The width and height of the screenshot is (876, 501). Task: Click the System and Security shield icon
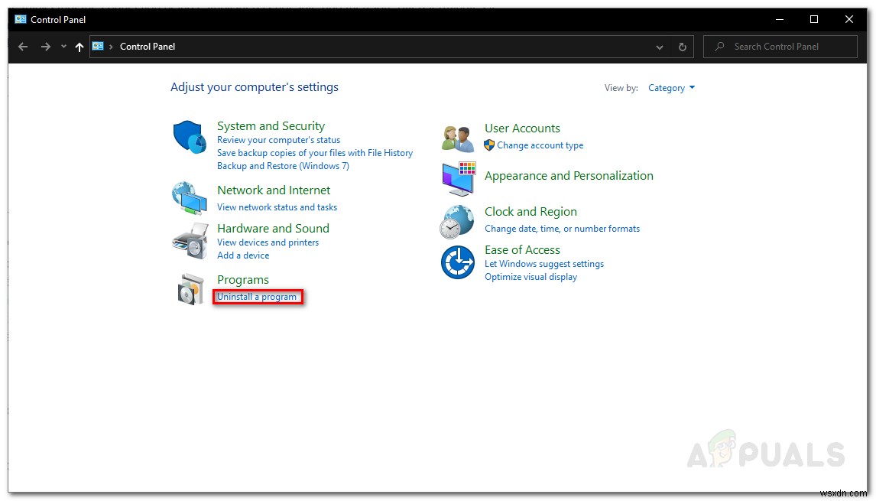pyautogui.click(x=190, y=138)
